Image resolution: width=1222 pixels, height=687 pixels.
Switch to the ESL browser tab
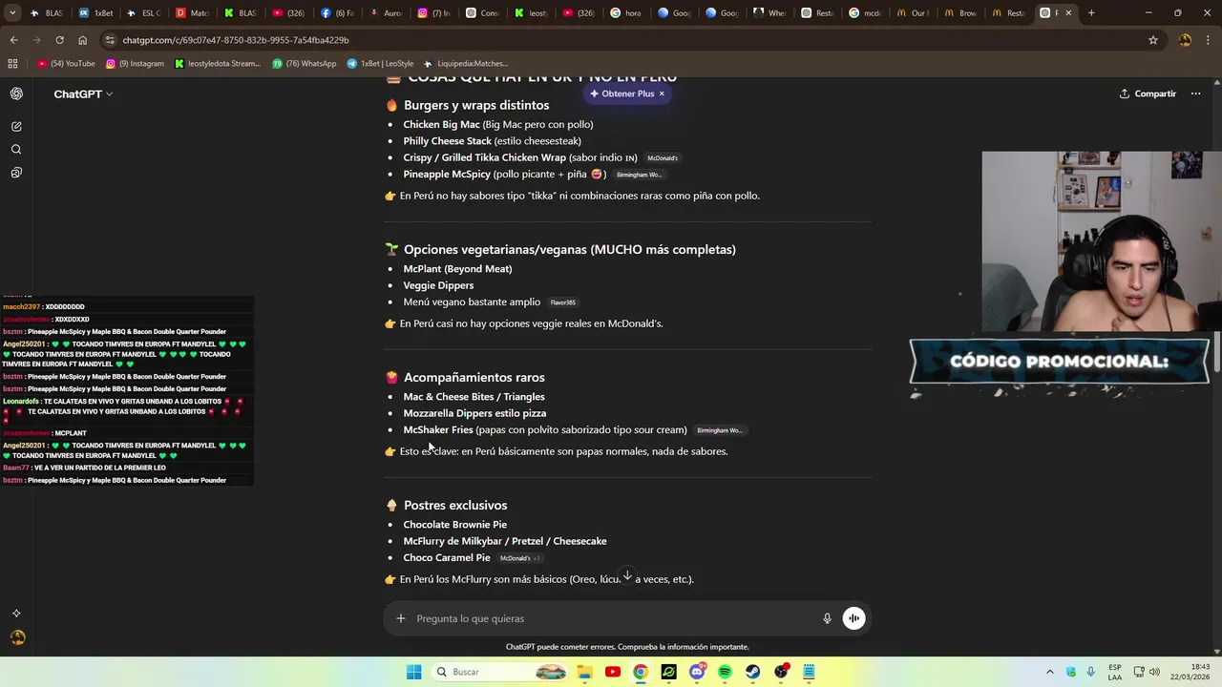pos(144,13)
